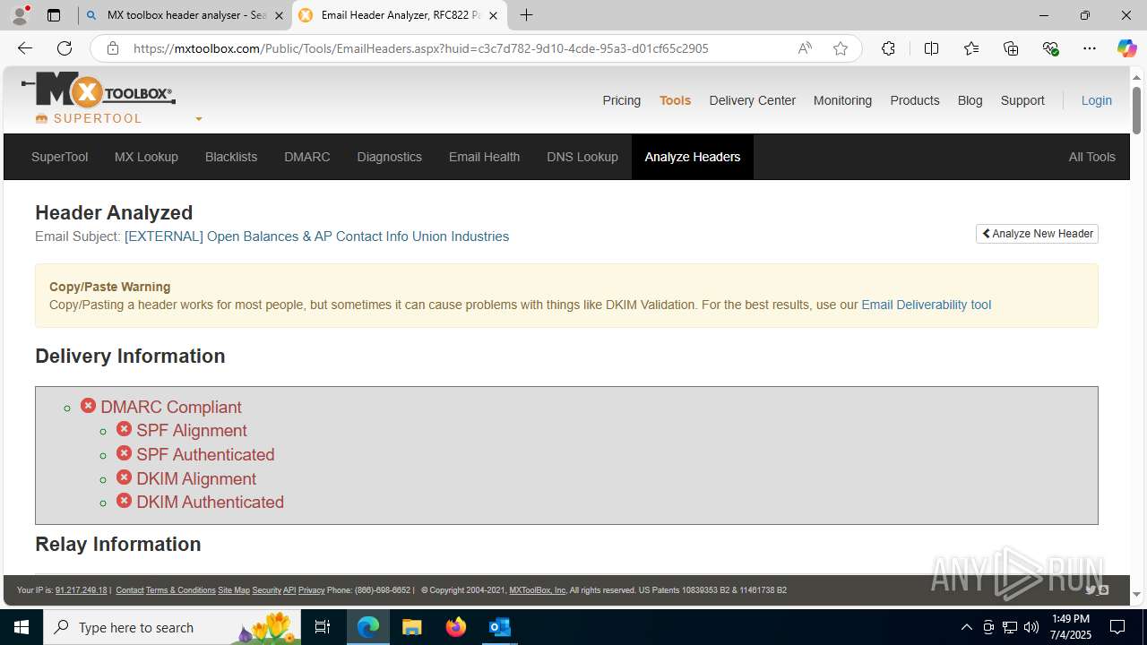Open Firefox from the taskbar
Image resolution: width=1147 pixels, height=645 pixels.
pyautogui.click(x=456, y=627)
